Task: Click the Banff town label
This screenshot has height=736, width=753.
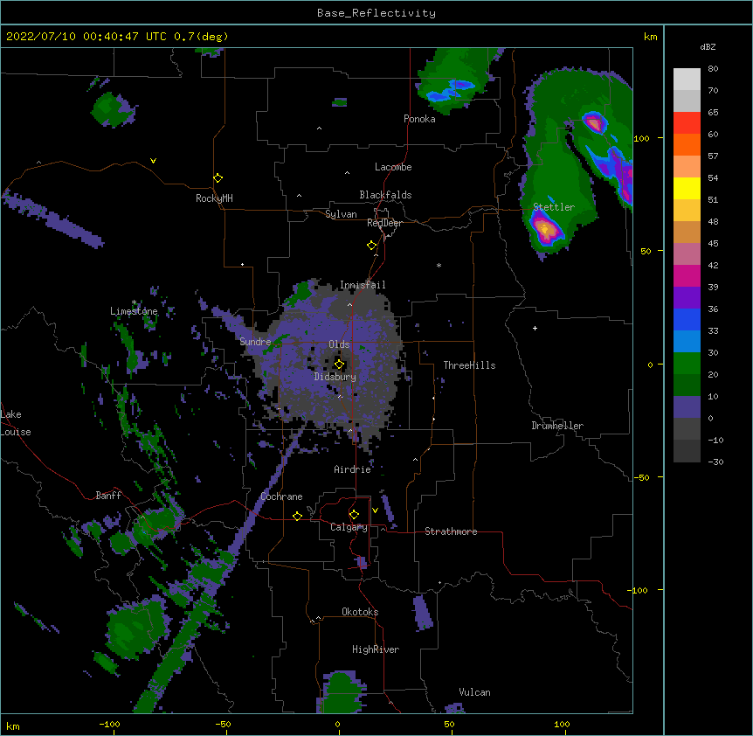Action: pos(108,496)
